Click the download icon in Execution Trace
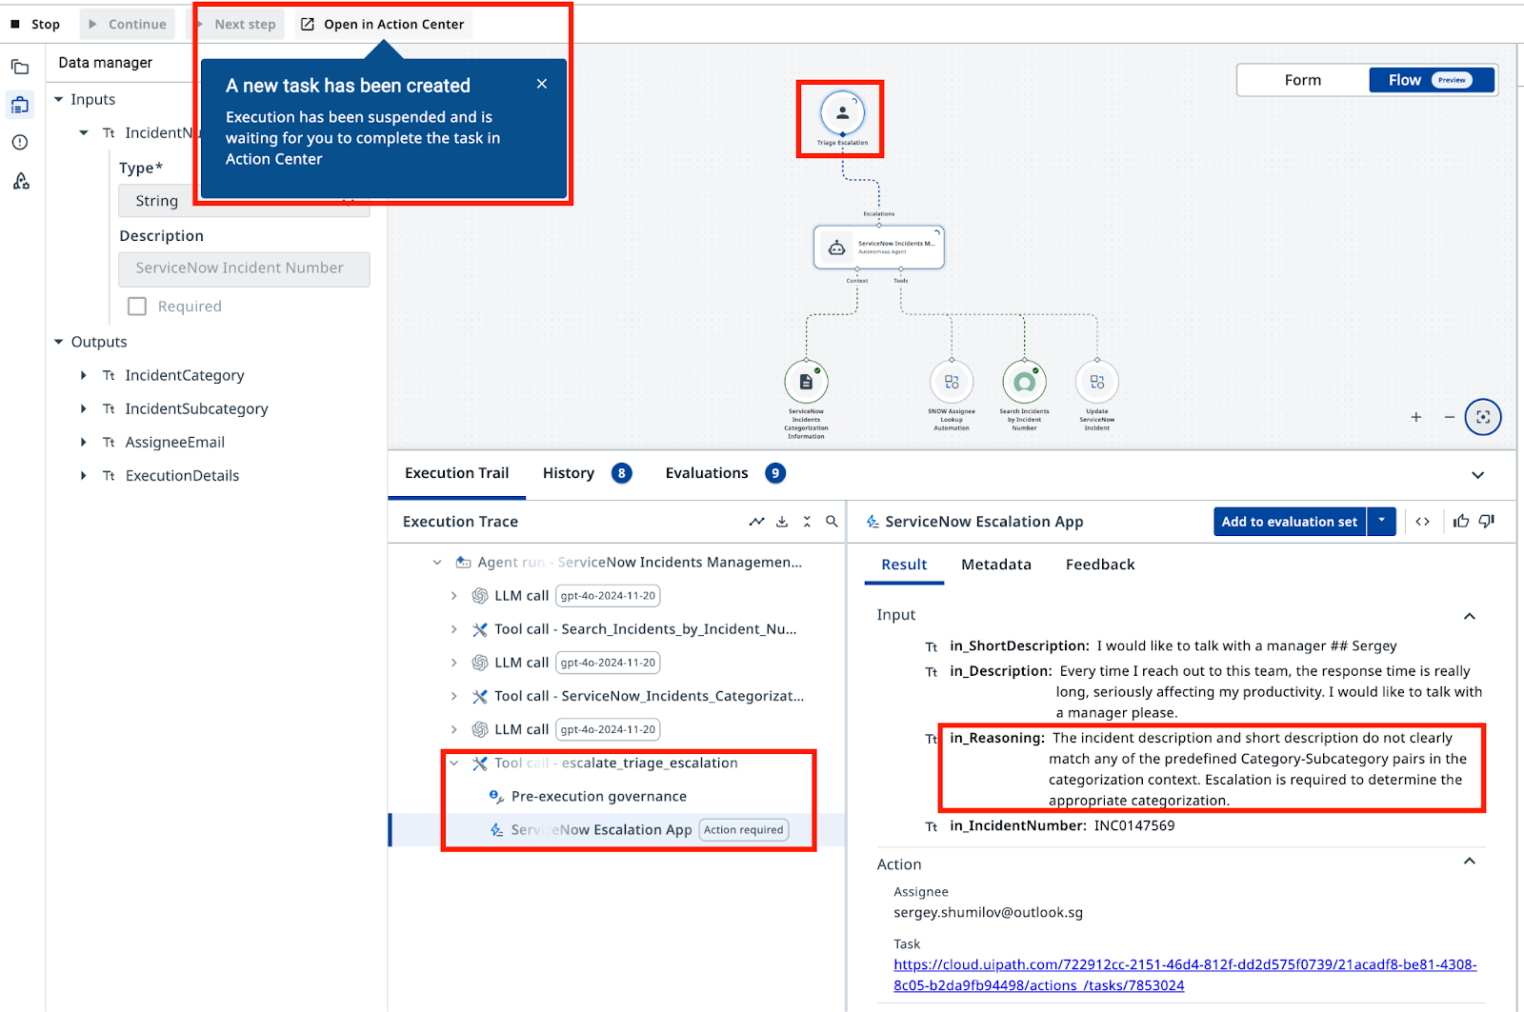 click(782, 522)
